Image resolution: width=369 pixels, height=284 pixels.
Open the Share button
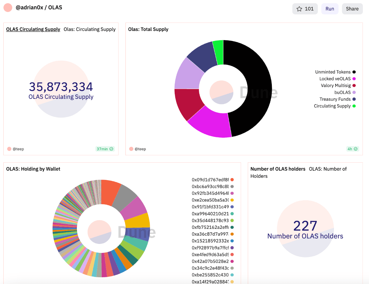[x=352, y=9]
